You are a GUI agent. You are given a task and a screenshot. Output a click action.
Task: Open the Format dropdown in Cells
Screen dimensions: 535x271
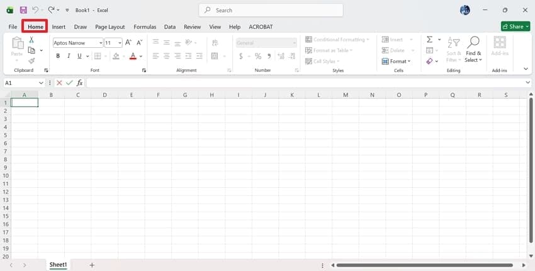[396, 61]
